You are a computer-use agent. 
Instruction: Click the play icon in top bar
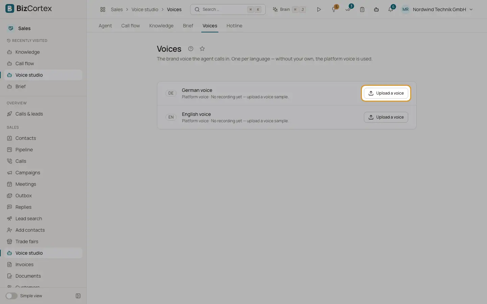pyautogui.click(x=319, y=9)
